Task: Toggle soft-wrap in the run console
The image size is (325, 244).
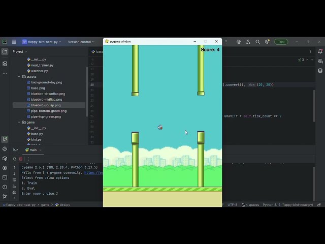Action: click(x=14, y=180)
